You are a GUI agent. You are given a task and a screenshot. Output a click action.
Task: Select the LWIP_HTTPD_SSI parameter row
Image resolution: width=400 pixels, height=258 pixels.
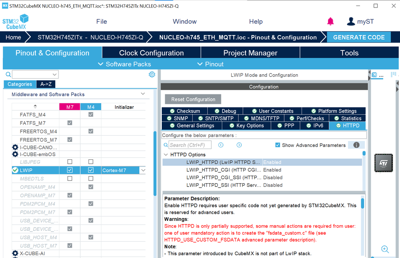click(262, 185)
